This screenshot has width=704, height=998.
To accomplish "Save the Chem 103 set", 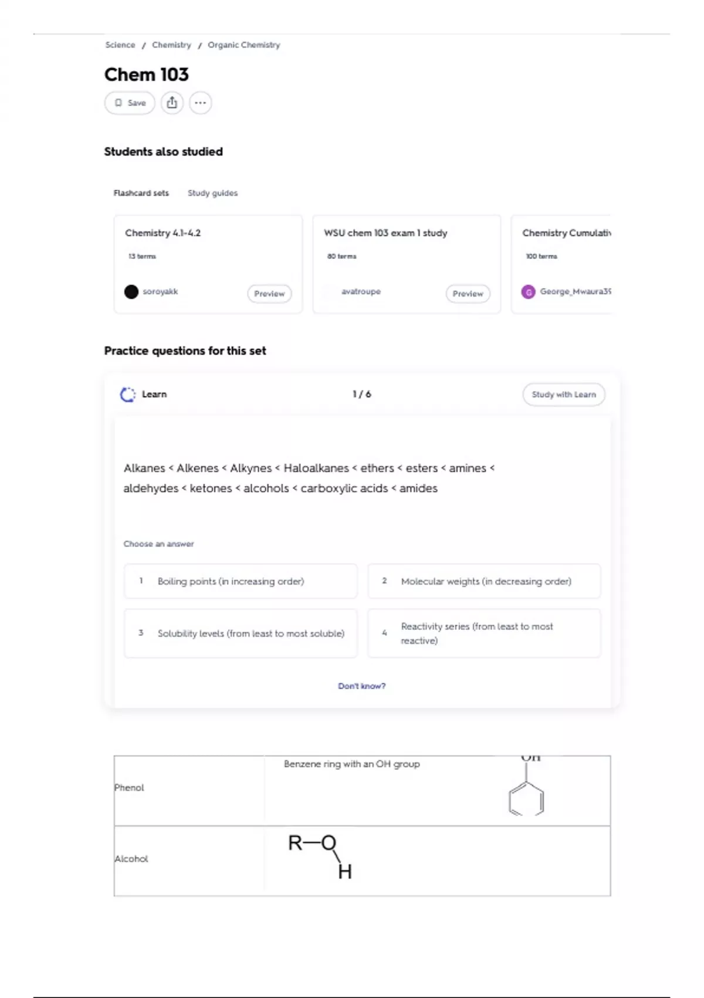I will pyautogui.click(x=130, y=103).
